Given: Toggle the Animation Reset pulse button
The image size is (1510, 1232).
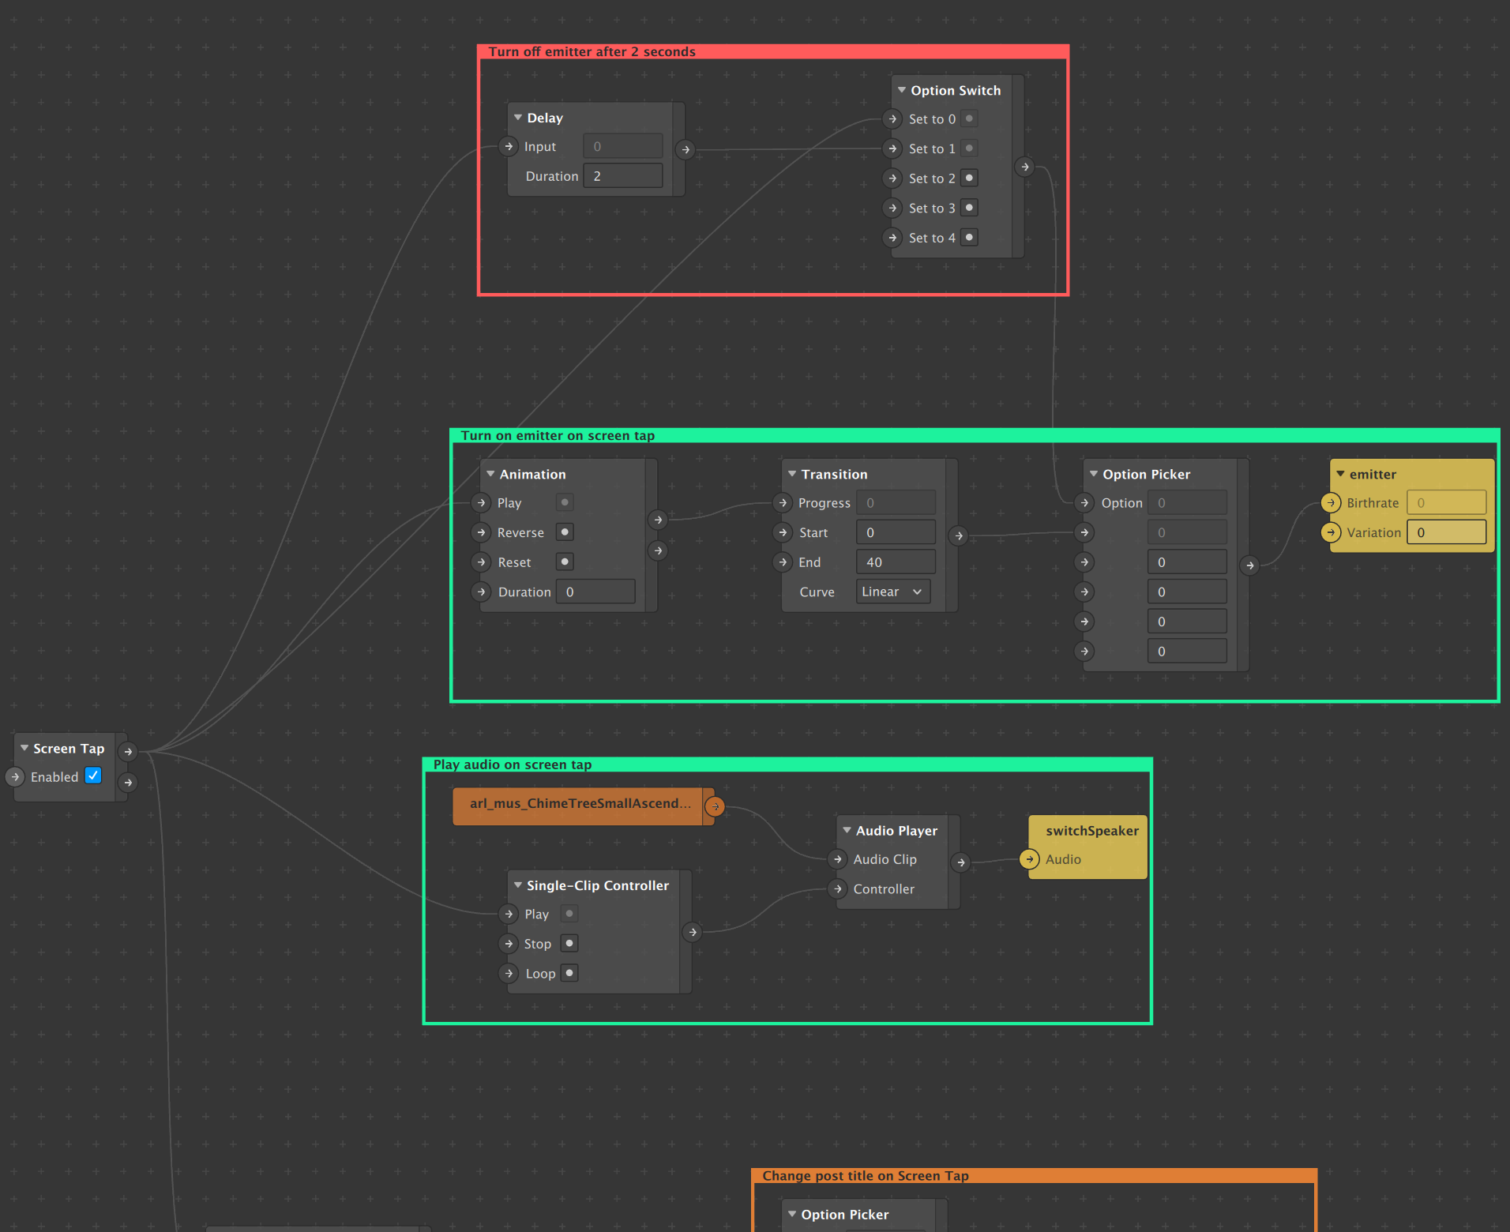Looking at the screenshot, I should (565, 562).
